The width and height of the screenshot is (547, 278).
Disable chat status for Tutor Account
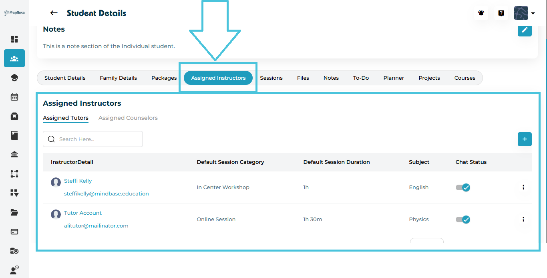(463, 220)
